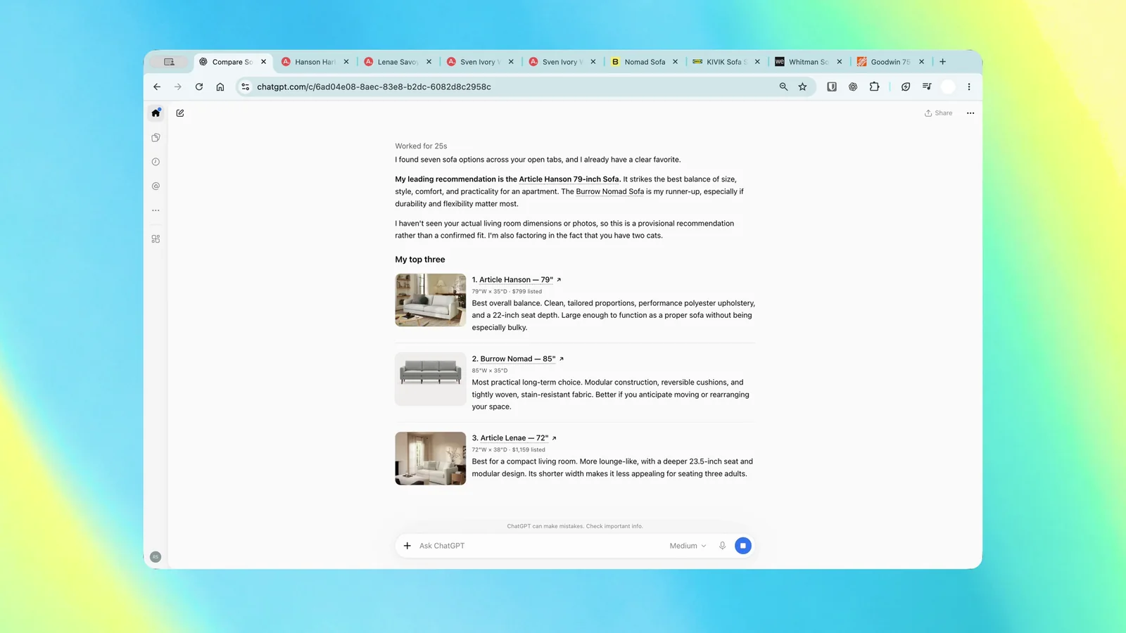Image resolution: width=1126 pixels, height=633 pixels.
Task: Switch to the Lenae Savoy tab
Action: click(398, 62)
